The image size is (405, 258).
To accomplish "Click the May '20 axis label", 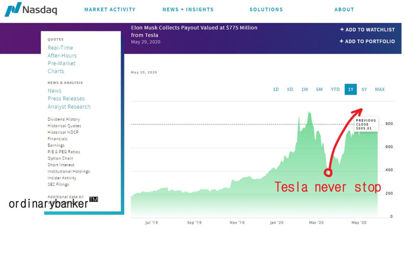I will [359, 223].
